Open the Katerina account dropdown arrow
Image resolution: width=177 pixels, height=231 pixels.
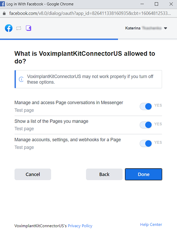click(166, 28)
